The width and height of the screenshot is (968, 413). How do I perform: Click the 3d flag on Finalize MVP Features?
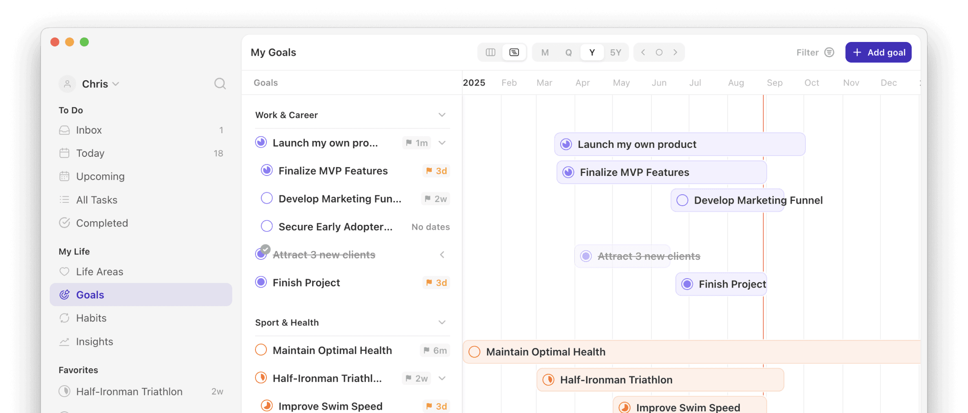pyautogui.click(x=436, y=171)
